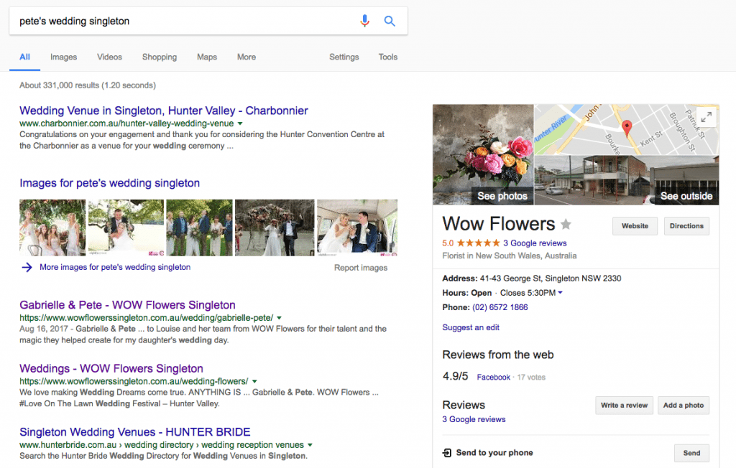This screenshot has width=736, height=468.
Task: Click the star icon beside Wow Flowers
Action: click(566, 224)
